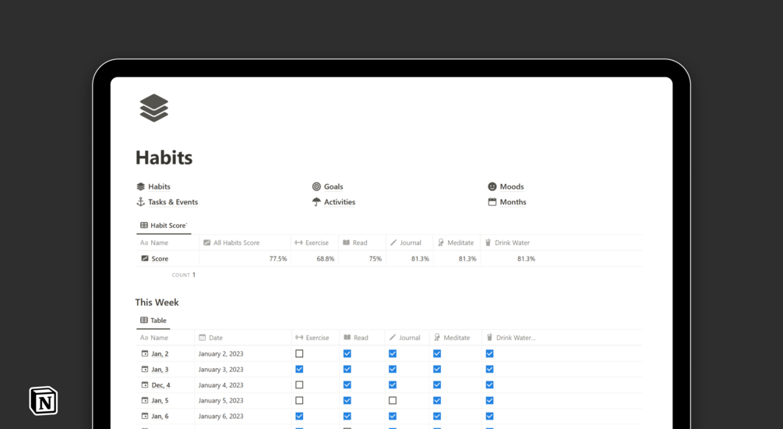Uncheck Meditate for Jan, 6

437,416
